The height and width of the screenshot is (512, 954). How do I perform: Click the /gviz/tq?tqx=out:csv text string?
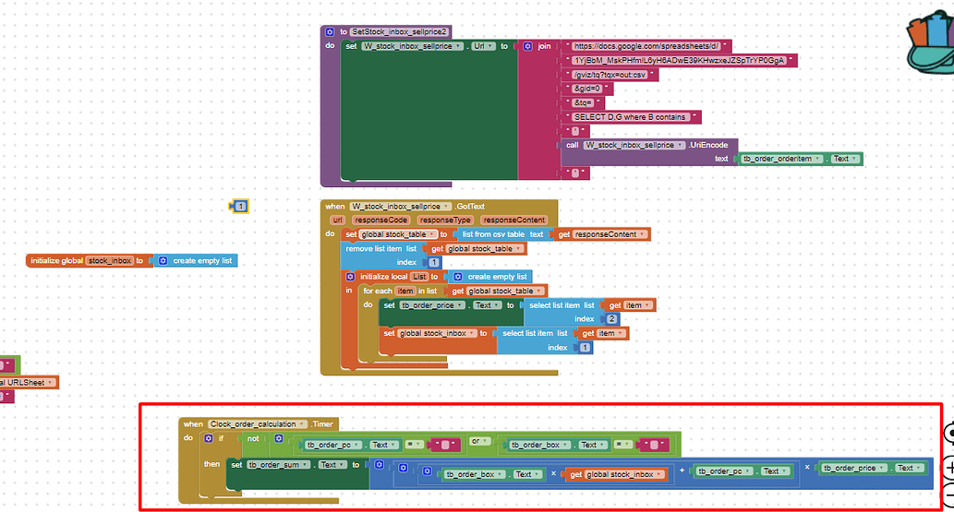coord(610,75)
